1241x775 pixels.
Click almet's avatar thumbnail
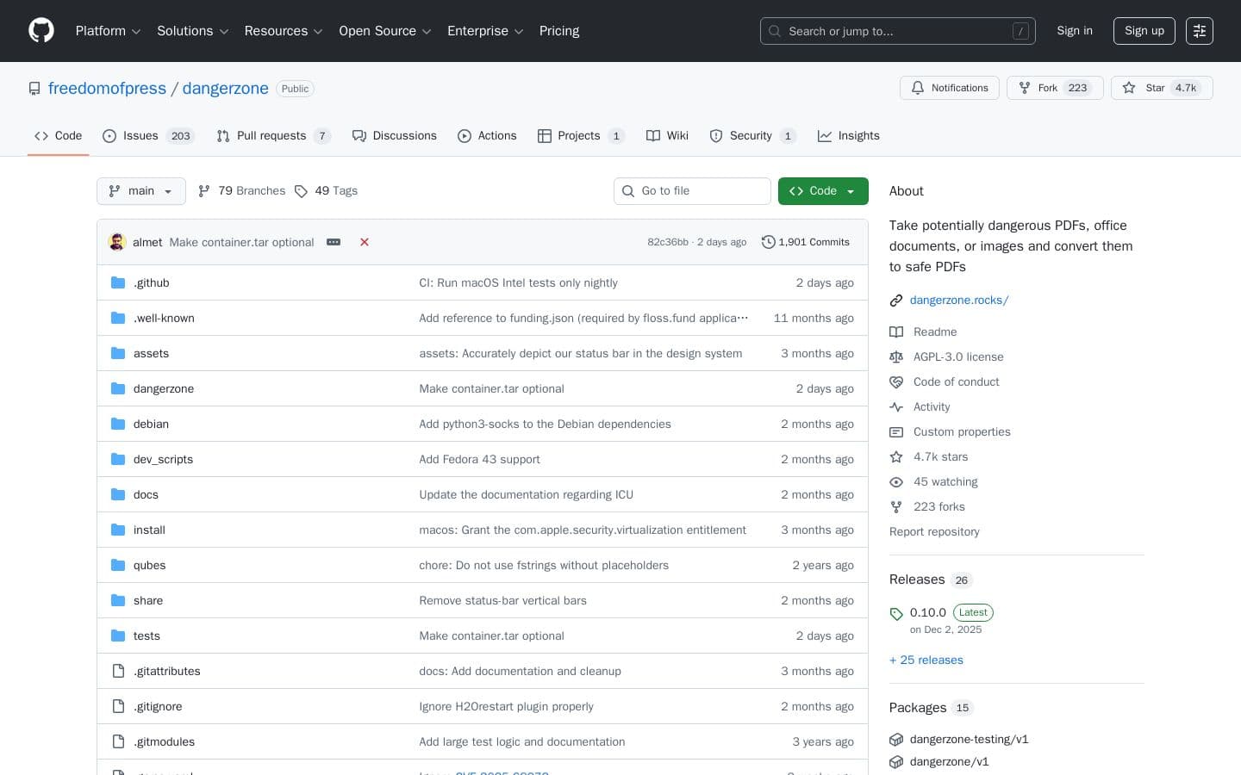pyautogui.click(x=117, y=242)
